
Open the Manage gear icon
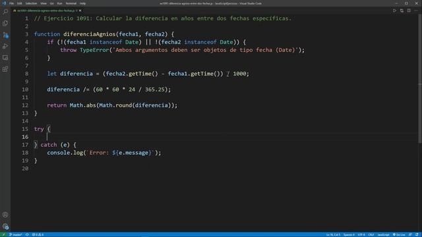coord(5,226)
